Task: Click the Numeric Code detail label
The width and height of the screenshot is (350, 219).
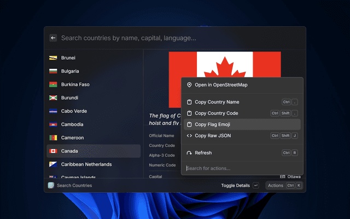Action: [162, 165]
